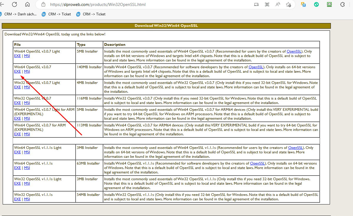353x216 pixels.
Task: Open second CRM -> Ticket bookmark
Action: coord(91,14)
